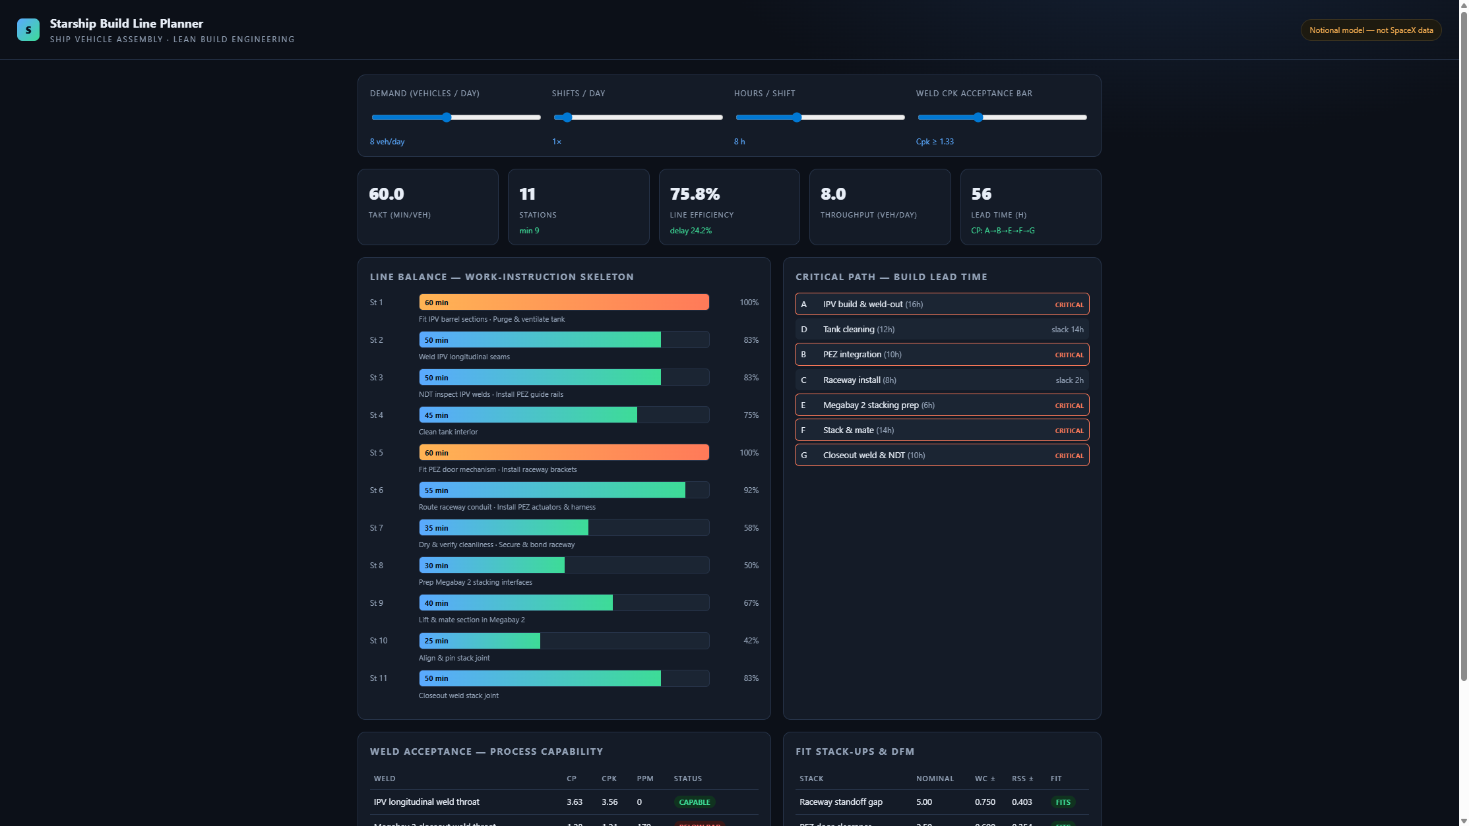Select the Takt 60.0 min/veh card
The width and height of the screenshot is (1469, 826).
428,207
